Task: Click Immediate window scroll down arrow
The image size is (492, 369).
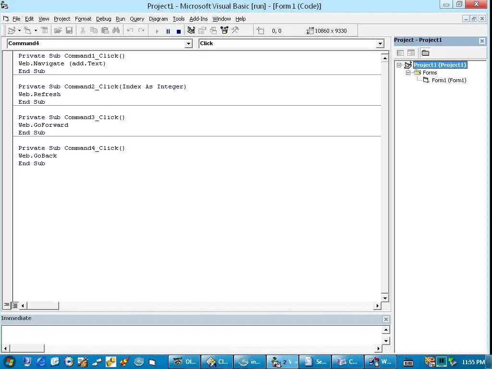Action: tap(386, 341)
